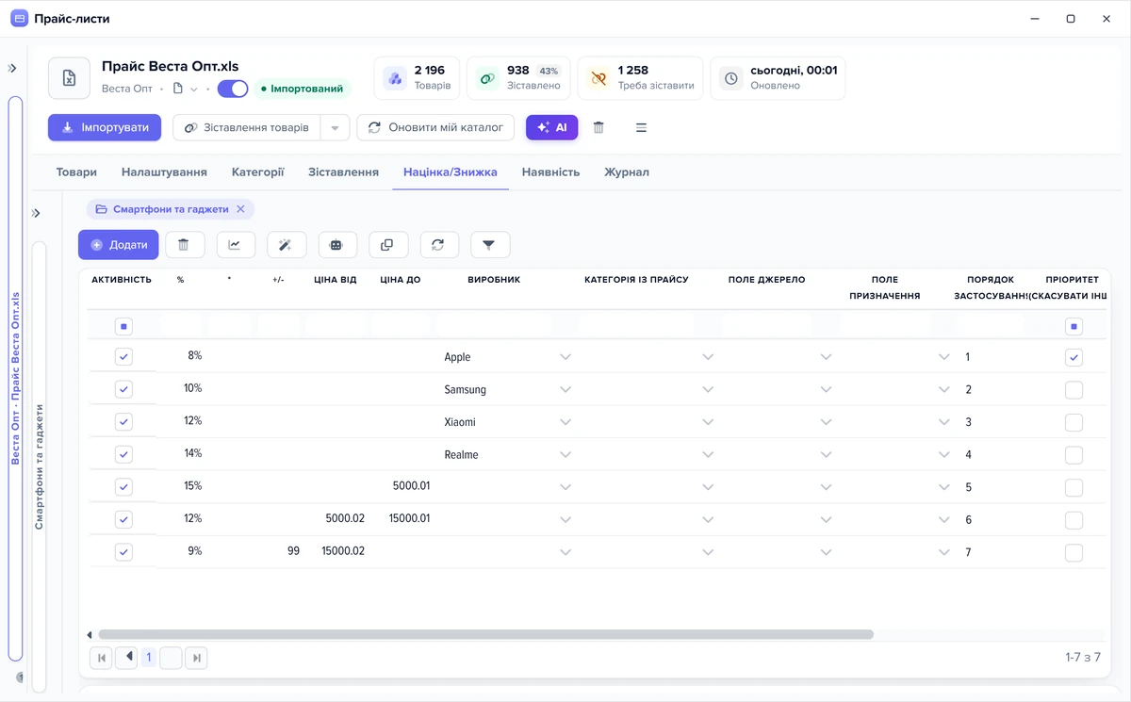Open the 'Налаштування' tab
Viewport: 1131px width, 702px height.
164,172
